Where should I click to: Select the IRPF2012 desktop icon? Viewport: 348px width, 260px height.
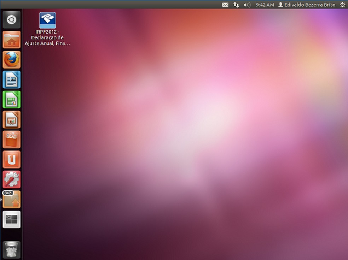pos(47,20)
